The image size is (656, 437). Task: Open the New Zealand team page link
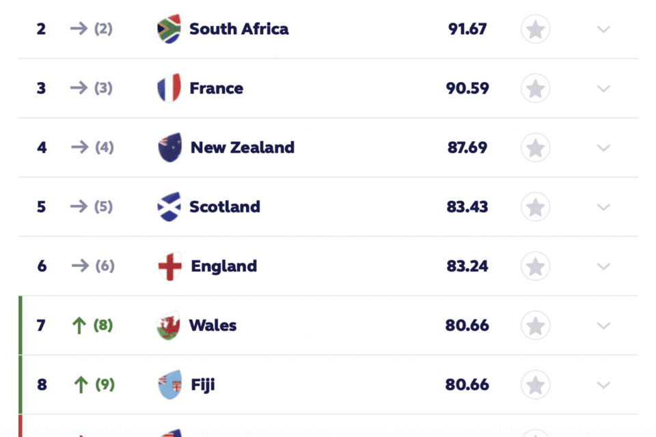[x=241, y=147]
